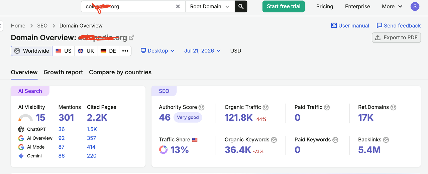
Task: Click the Start free trial button
Action: coord(284,6)
